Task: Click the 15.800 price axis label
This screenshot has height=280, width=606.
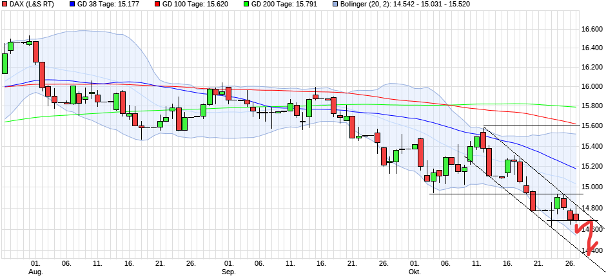Action: pyautogui.click(x=591, y=106)
